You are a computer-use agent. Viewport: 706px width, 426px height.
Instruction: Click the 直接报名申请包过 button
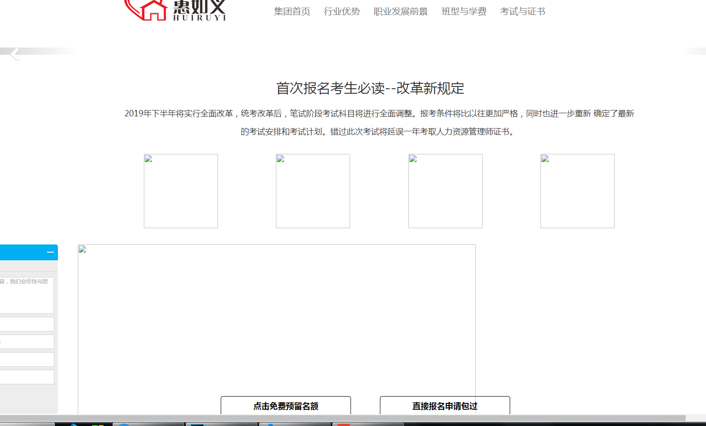445,406
